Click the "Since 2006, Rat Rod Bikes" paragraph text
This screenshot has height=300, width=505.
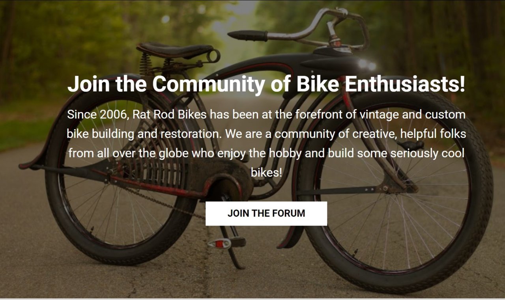pos(266,144)
